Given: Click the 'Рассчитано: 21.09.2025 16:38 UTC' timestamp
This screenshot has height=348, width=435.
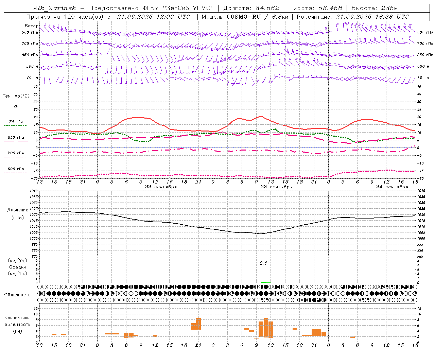Looking at the screenshot, I should click(353, 17).
